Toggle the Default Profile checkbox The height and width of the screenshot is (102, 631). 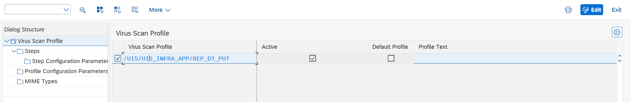point(391,58)
